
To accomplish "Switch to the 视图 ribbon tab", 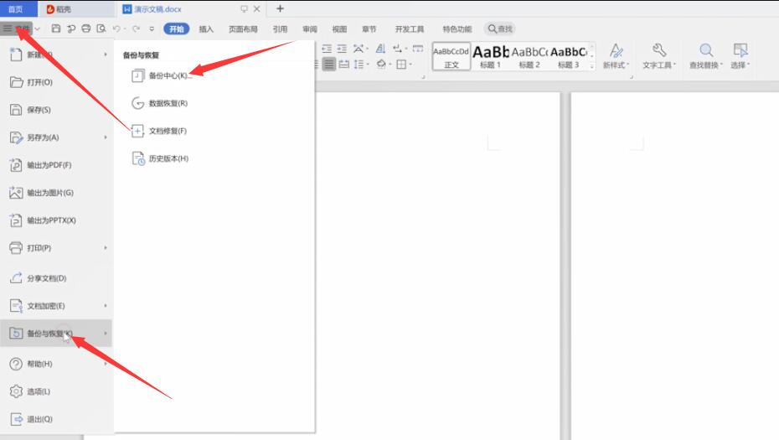I will click(339, 28).
